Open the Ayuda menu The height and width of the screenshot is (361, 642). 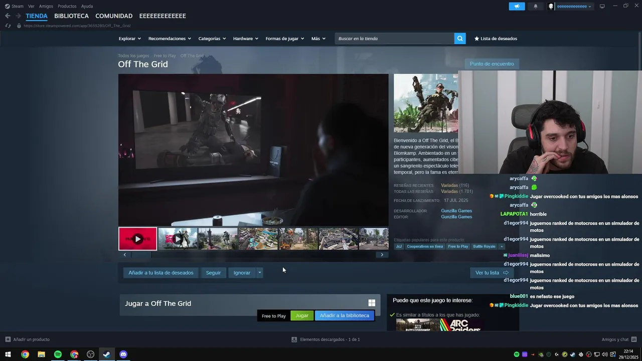(x=87, y=7)
